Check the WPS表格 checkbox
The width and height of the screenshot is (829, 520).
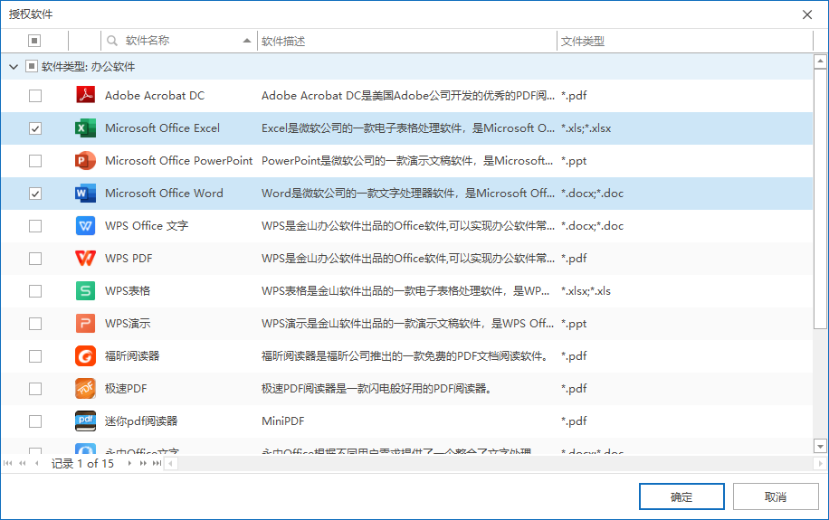(35, 291)
